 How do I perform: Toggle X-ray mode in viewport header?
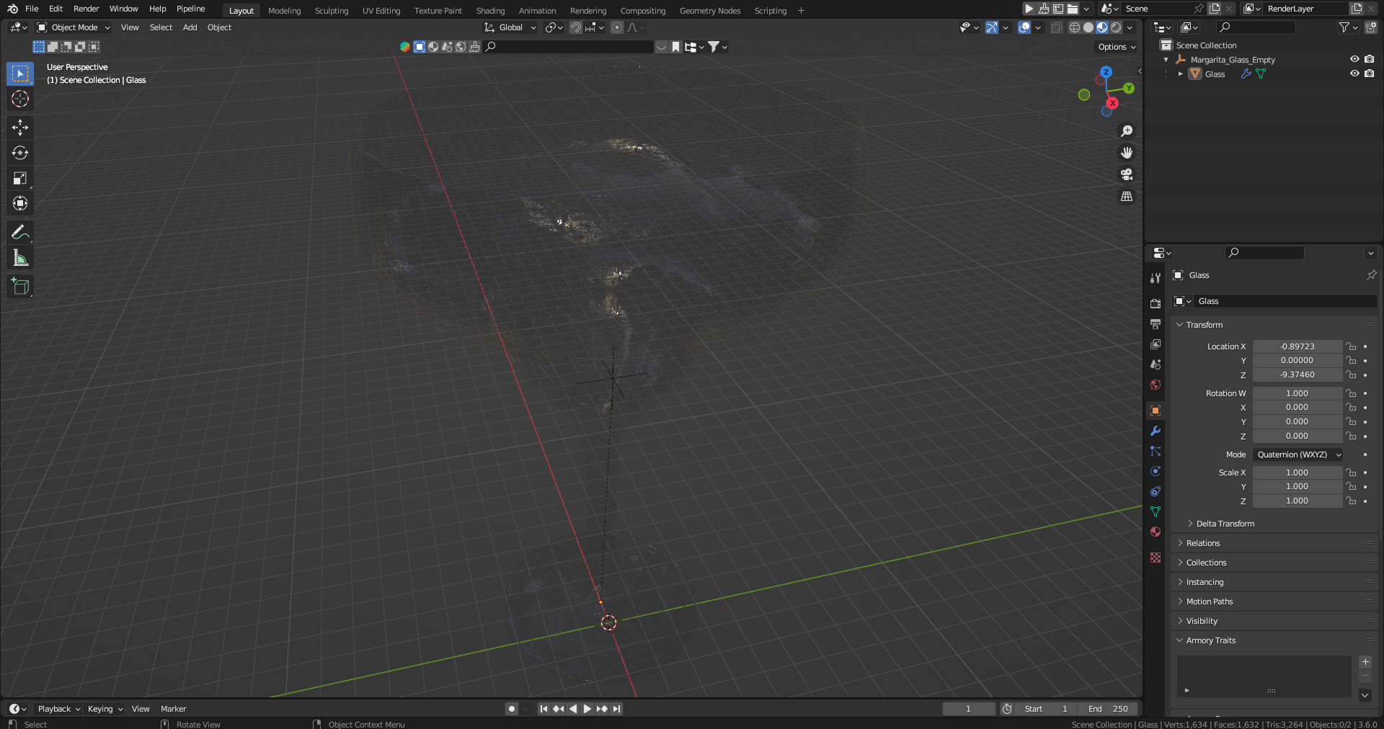[x=1056, y=27]
